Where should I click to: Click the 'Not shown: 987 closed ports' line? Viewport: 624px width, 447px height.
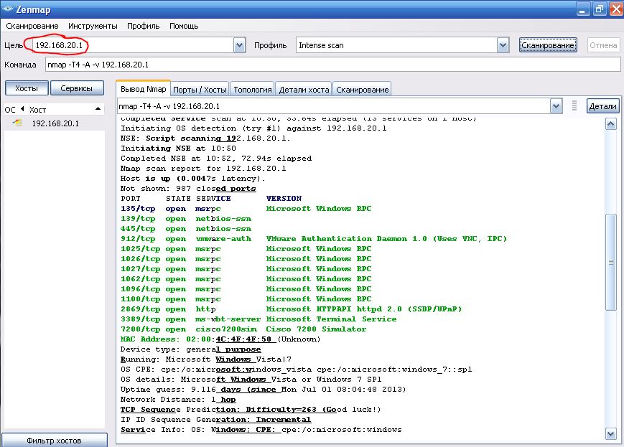point(188,189)
